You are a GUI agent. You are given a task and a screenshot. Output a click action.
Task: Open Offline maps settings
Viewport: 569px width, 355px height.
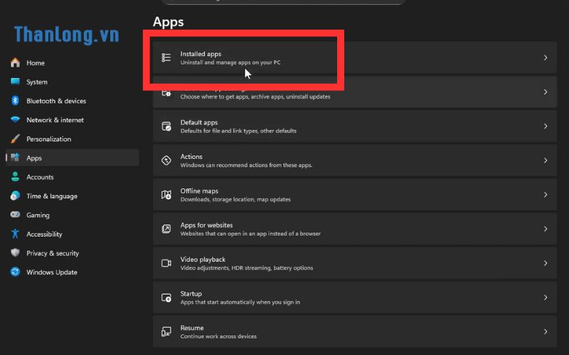coord(355,195)
